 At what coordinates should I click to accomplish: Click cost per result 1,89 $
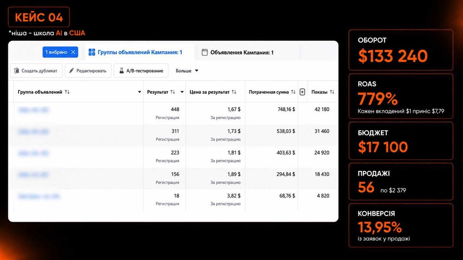(x=234, y=174)
